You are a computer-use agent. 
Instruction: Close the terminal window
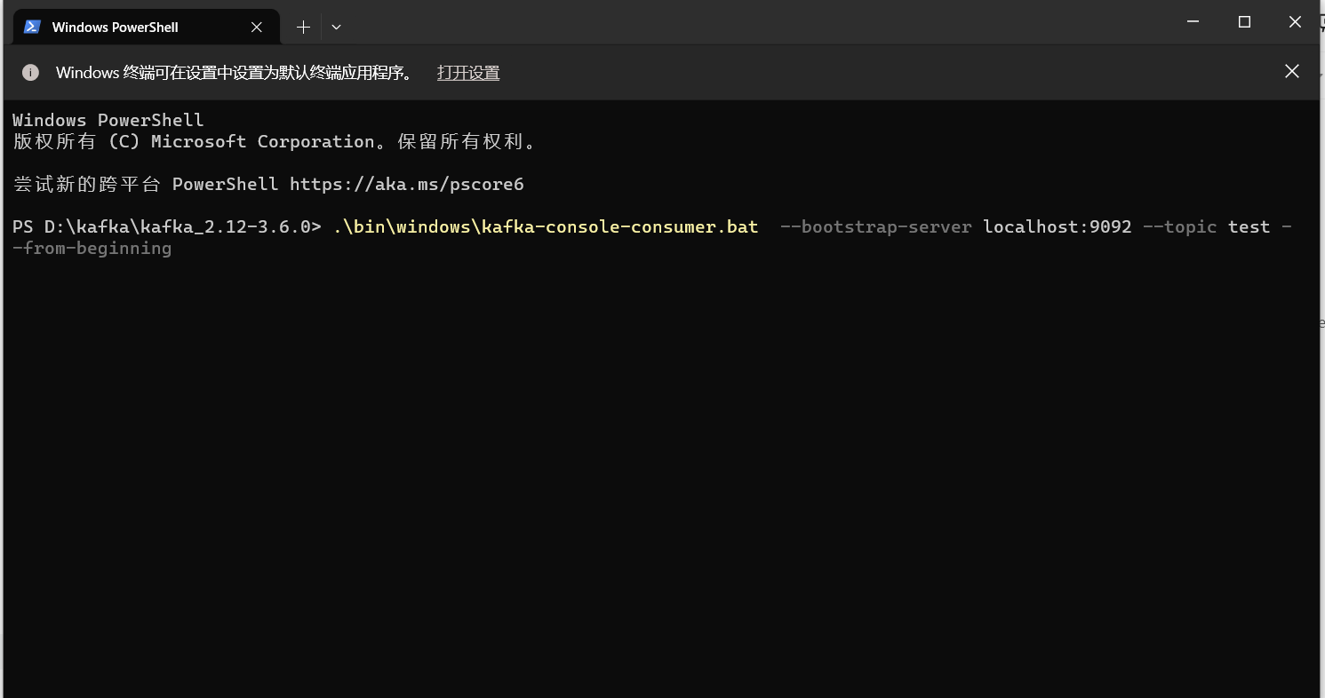pyautogui.click(x=1295, y=22)
